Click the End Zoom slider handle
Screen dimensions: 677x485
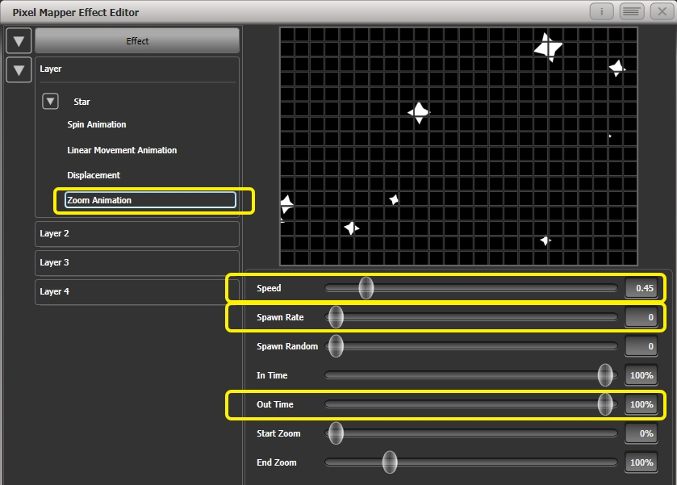click(x=390, y=462)
